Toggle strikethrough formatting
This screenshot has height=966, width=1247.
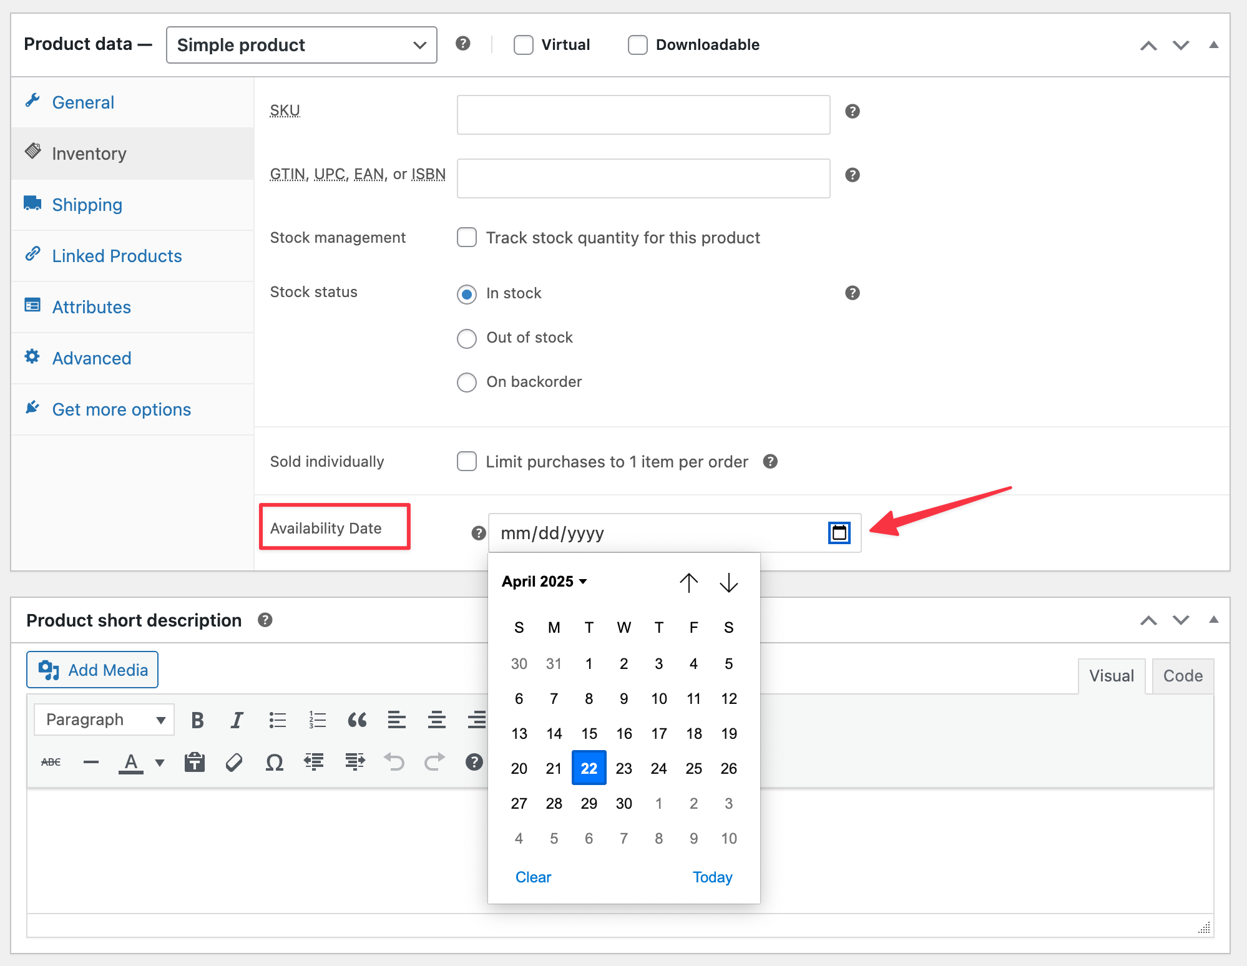51,762
